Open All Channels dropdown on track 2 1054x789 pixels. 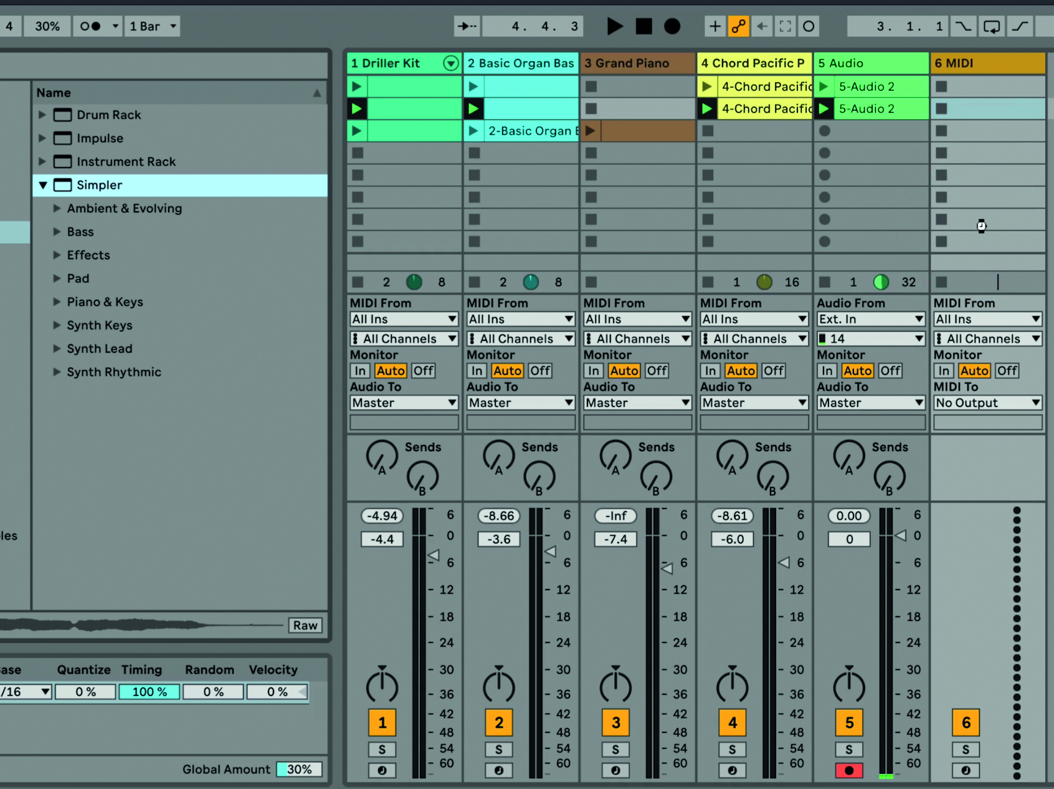[521, 338]
